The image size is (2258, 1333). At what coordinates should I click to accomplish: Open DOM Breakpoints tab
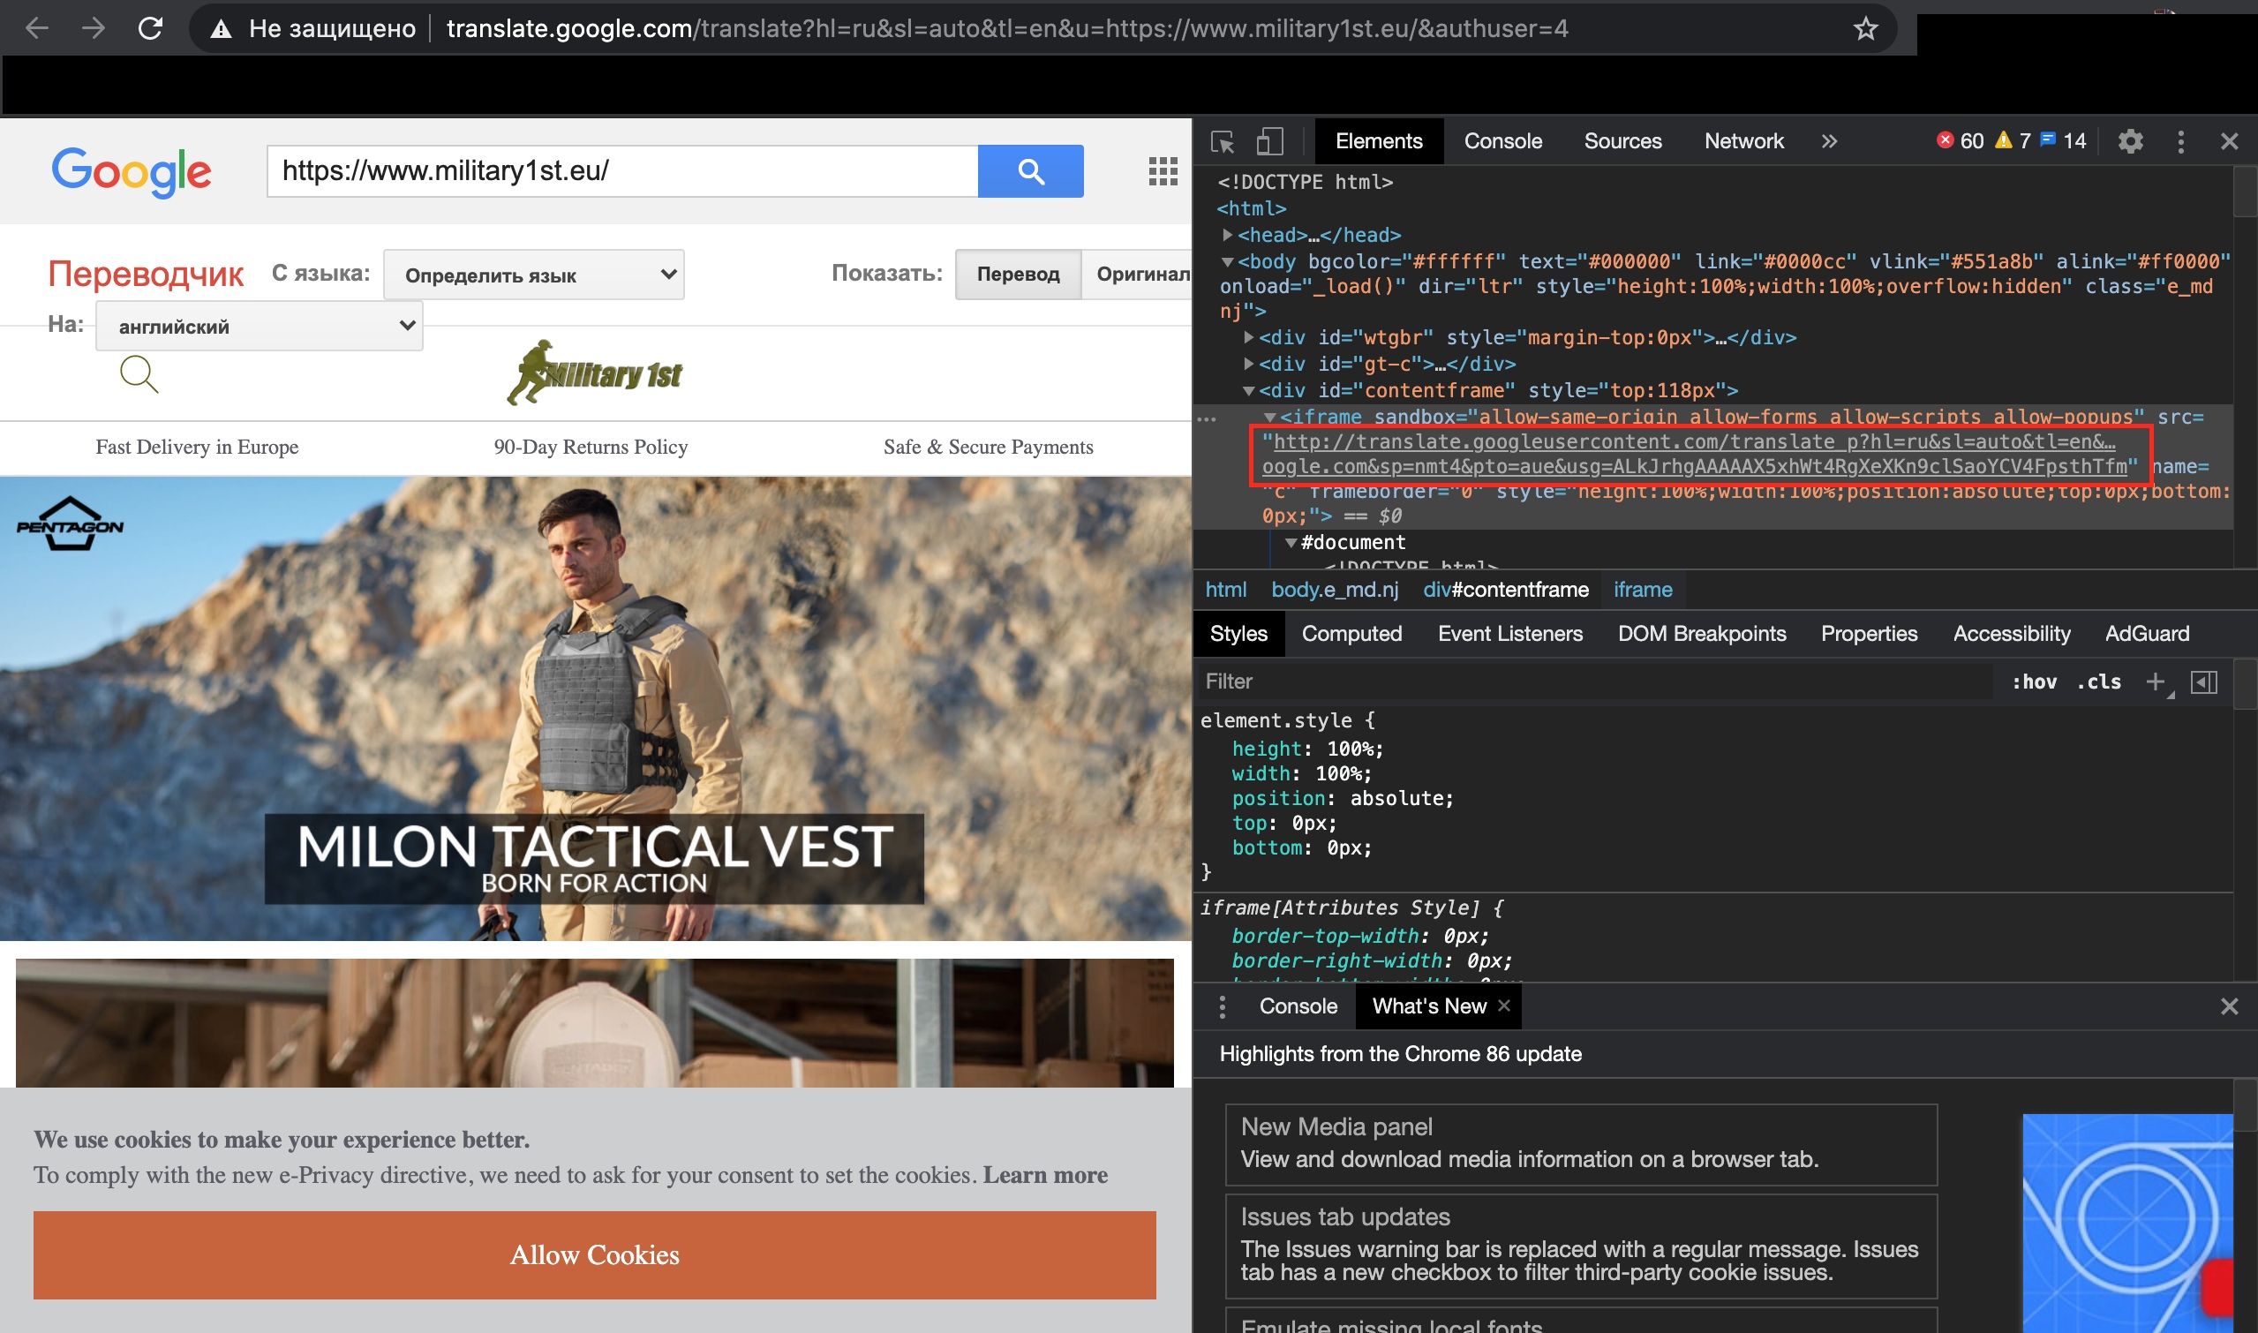coord(1701,633)
